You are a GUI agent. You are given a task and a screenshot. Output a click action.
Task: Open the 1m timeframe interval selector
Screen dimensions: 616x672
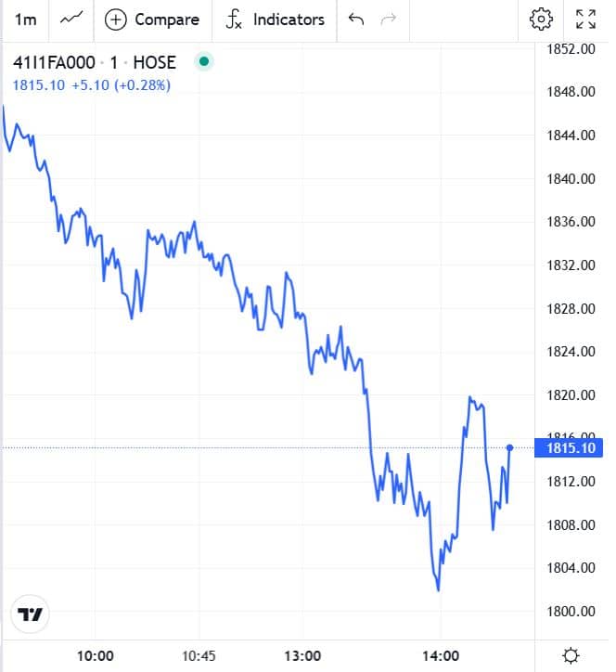(x=26, y=19)
